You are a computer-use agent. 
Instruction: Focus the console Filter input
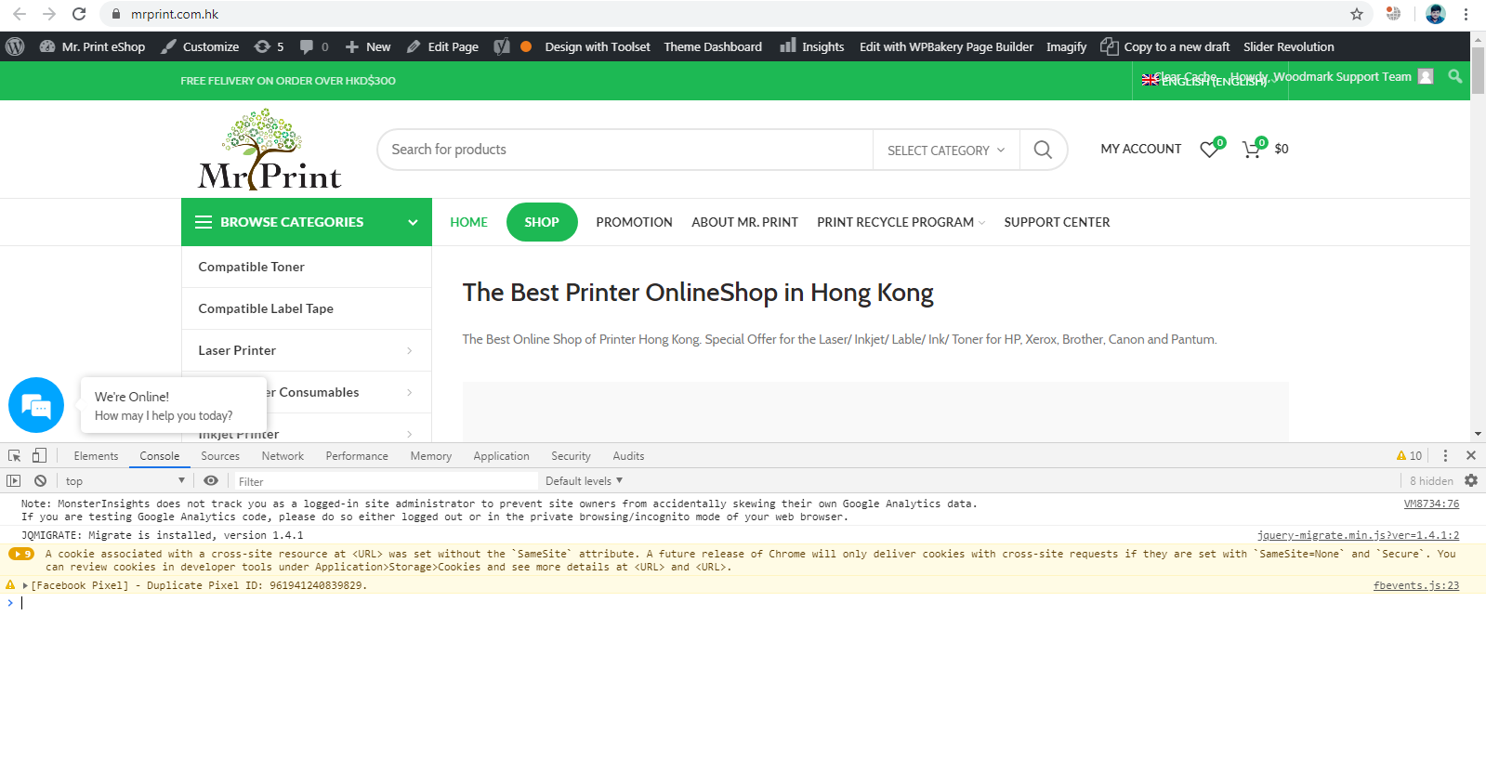coord(385,481)
